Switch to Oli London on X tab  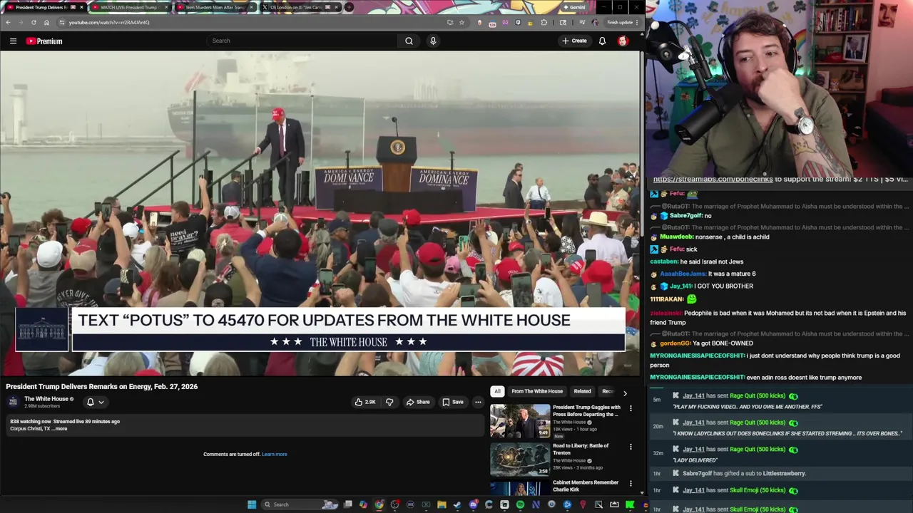coord(300,7)
